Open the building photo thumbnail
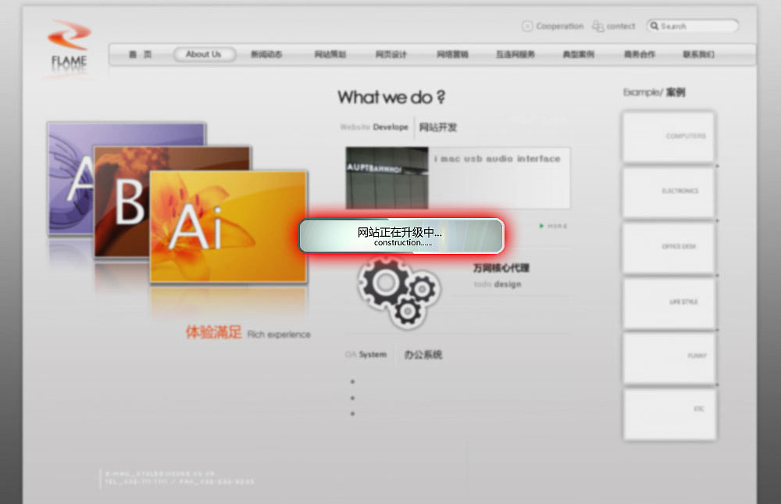 pyautogui.click(x=387, y=178)
